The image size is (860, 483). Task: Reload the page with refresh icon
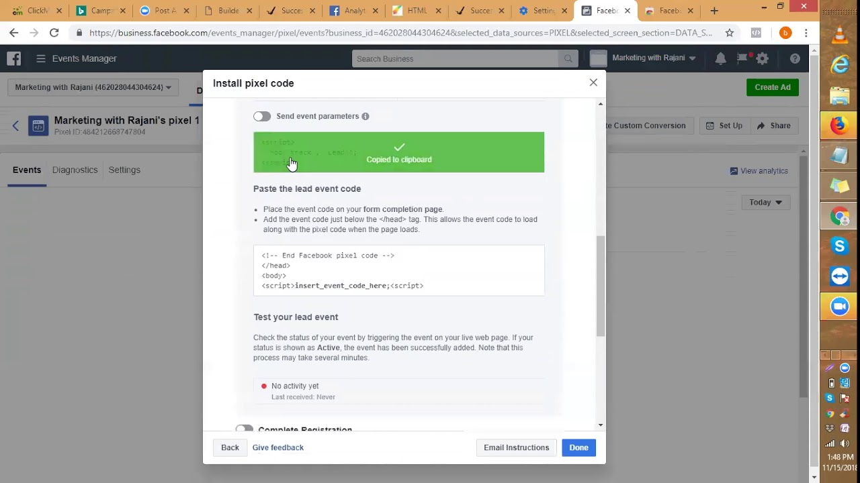coord(54,33)
